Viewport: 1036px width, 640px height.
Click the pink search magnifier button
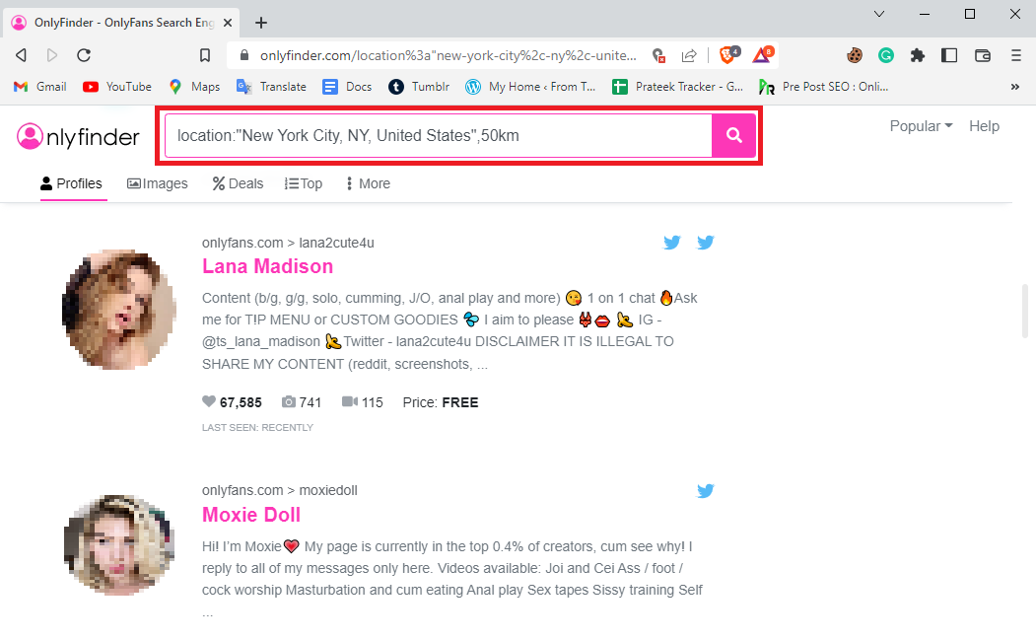[733, 135]
